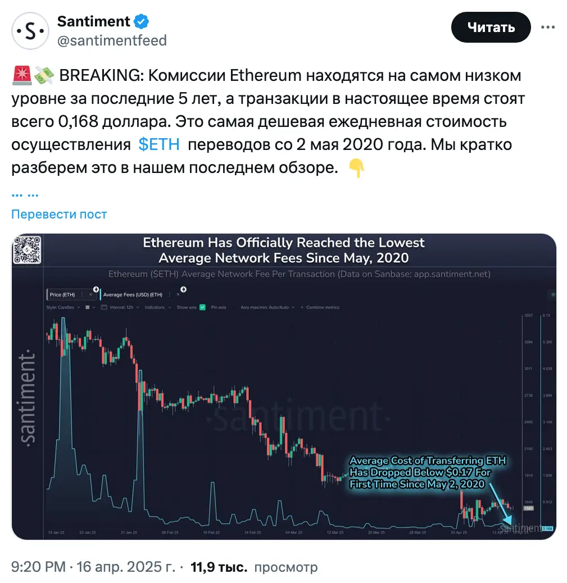Open Price (ETH) metric options dots

point(83,294)
